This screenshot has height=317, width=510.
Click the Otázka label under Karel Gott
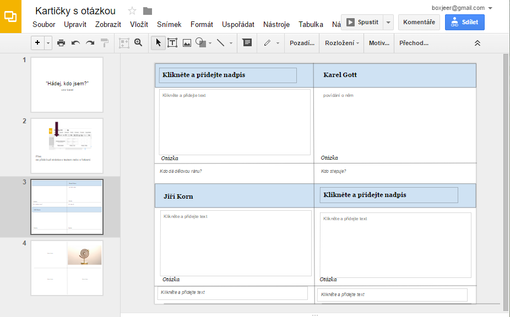[329, 158]
